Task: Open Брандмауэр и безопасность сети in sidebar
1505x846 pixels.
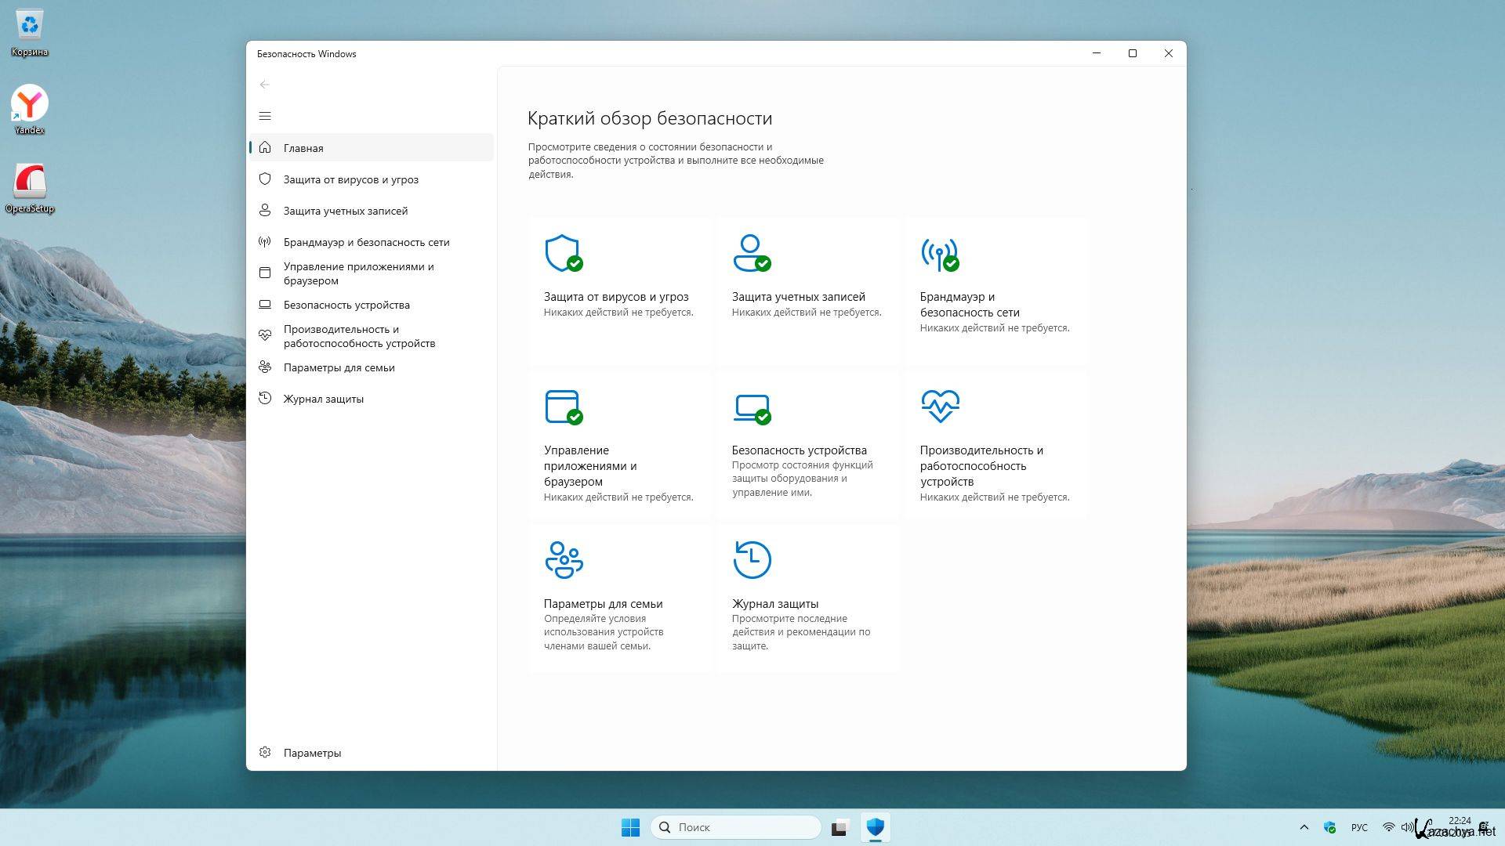Action: [366, 242]
